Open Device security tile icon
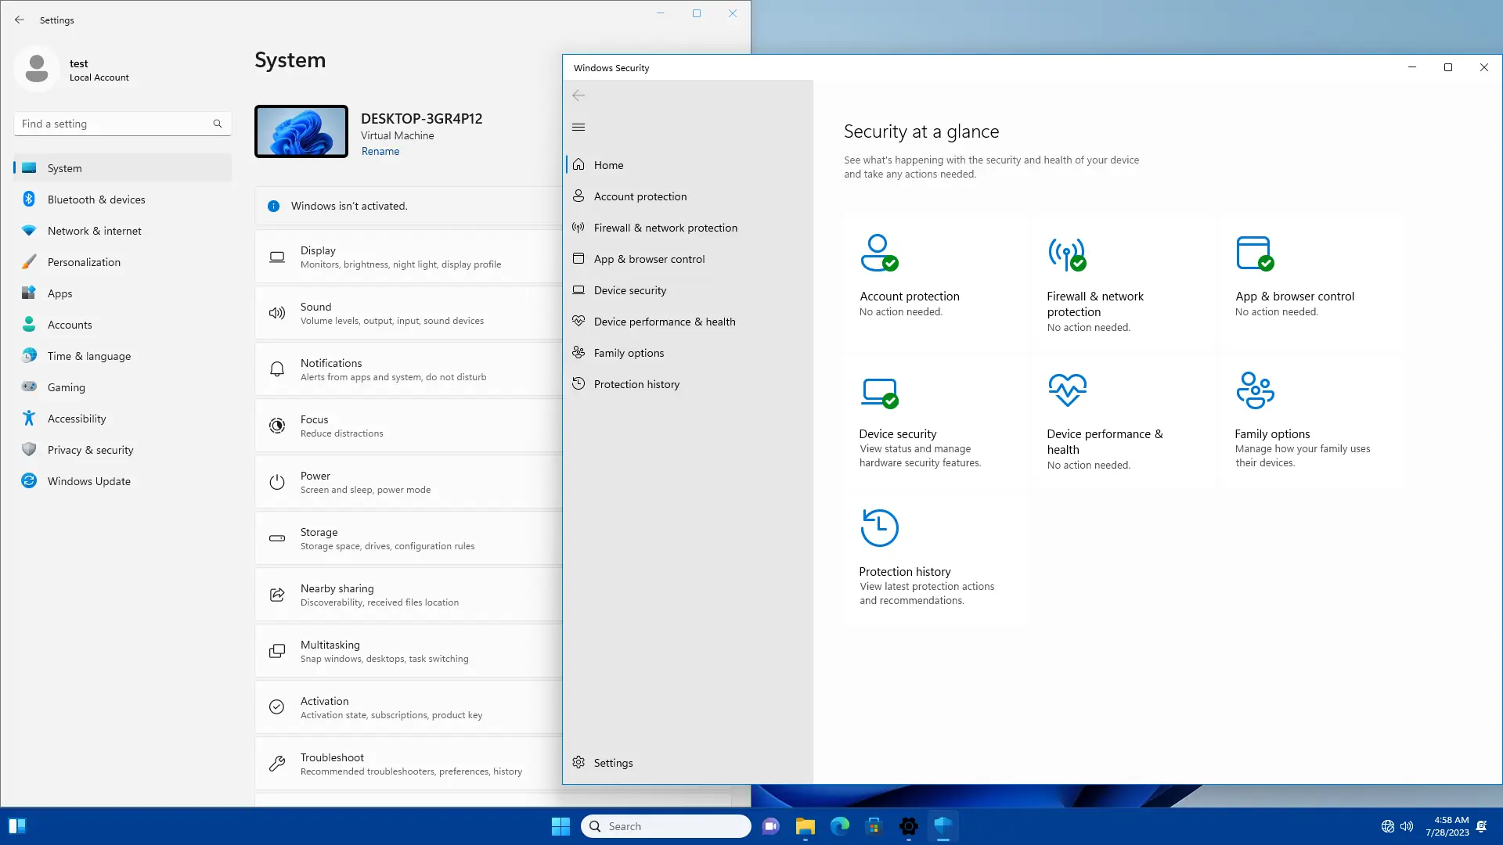The height and width of the screenshot is (845, 1503). coord(878,391)
